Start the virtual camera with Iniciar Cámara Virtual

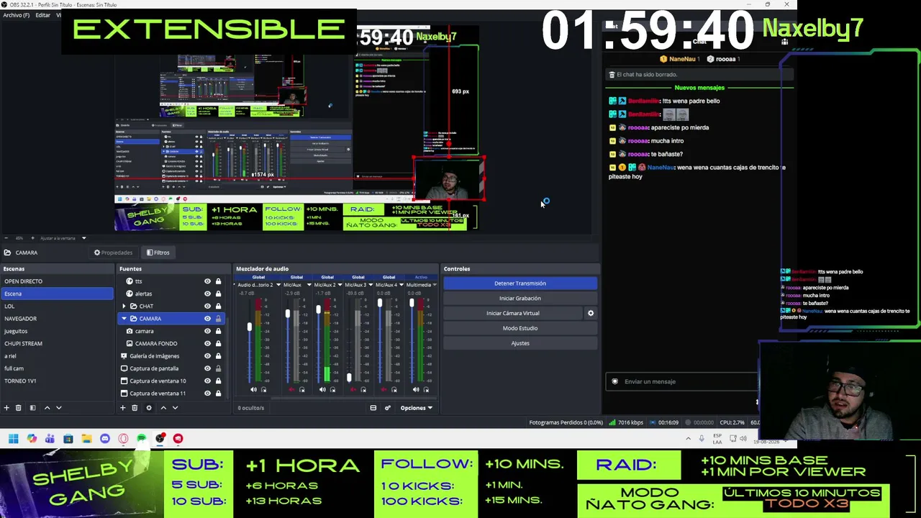pyautogui.click(x=512, y=313)
